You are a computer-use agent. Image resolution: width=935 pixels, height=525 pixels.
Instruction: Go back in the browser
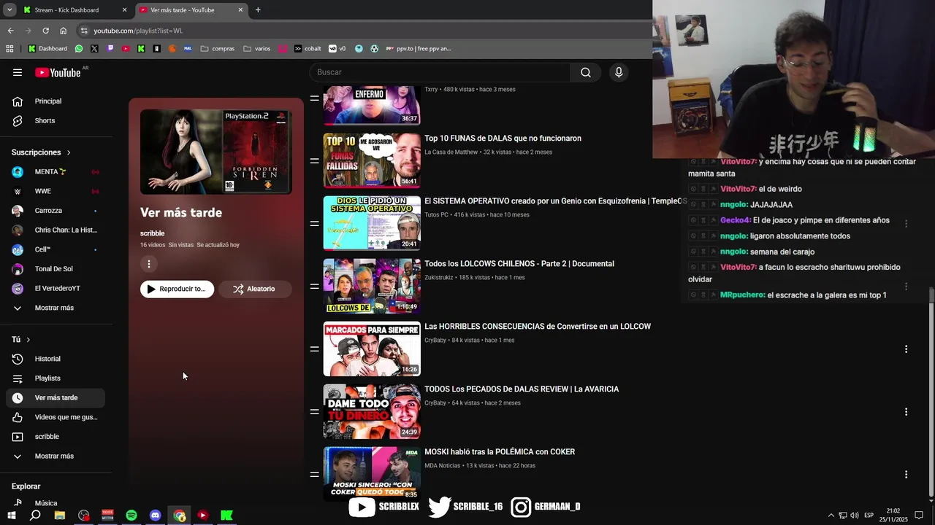[10, 31]
